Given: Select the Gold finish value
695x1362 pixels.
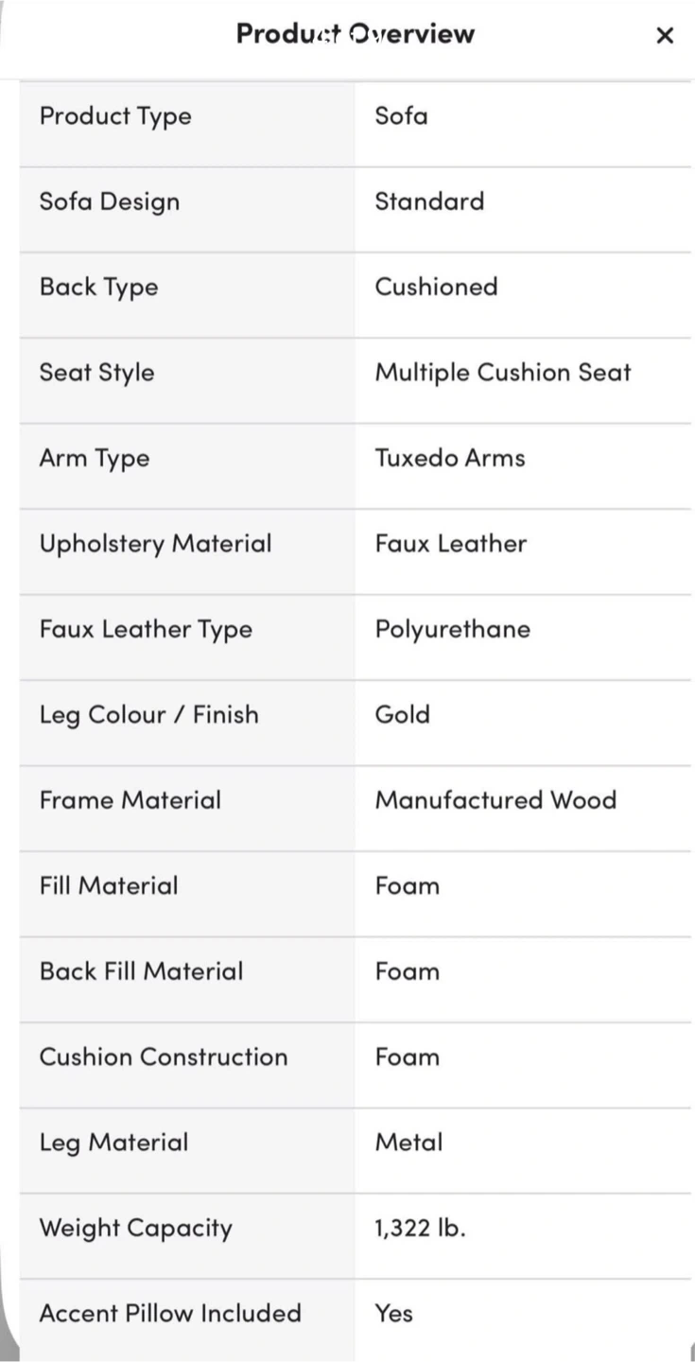Looking at the screenshot, I should [x=403, y=714].
